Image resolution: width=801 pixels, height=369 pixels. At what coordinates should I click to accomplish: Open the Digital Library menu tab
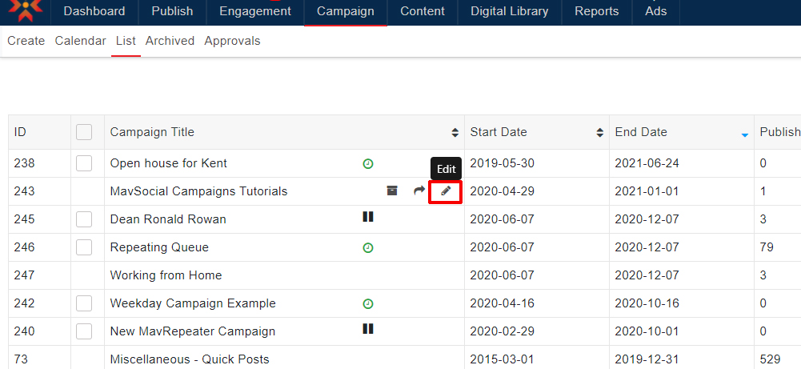click(x=509, y=11)
